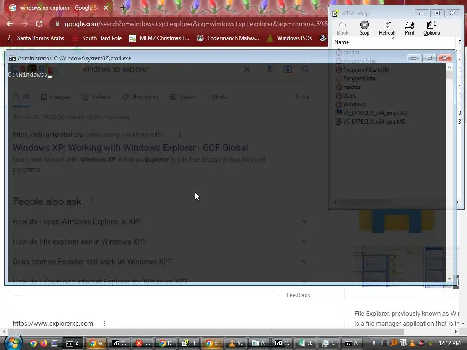Viewport: 467px width, 350px height.
Task: Switch to last cmd 'A.' taskbar button
Action: pyautogui.click(x=352, y=344)
